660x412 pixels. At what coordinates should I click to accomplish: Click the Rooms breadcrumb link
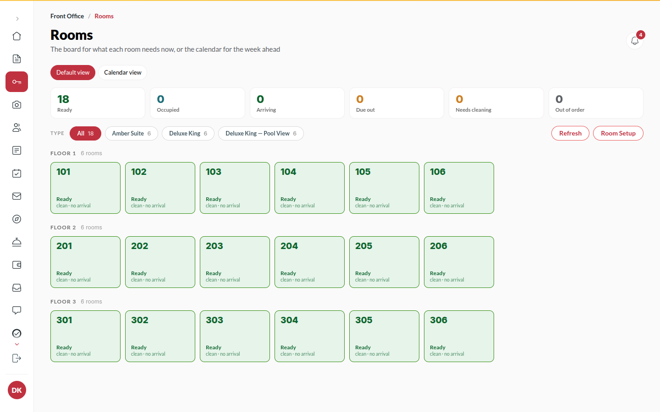click(104, 16)
